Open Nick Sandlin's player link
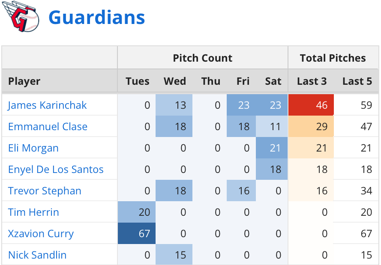This screenshot has height=265, width=381. coord(37,255)
